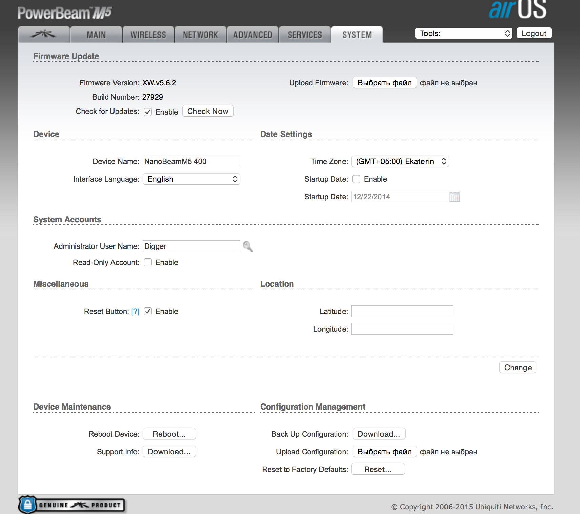Choose file for Upload Configuration
This screenshot has width=580, height=514.
[385, 452]
